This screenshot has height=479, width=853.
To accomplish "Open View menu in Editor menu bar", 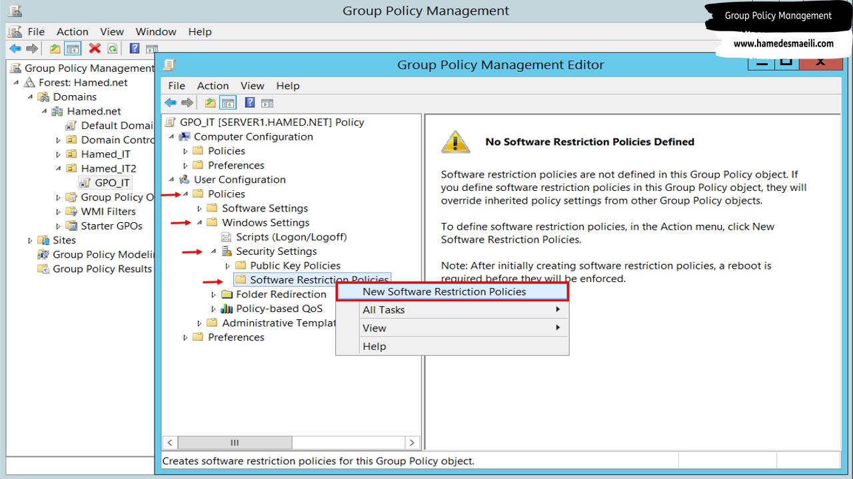I will point(253,86).
